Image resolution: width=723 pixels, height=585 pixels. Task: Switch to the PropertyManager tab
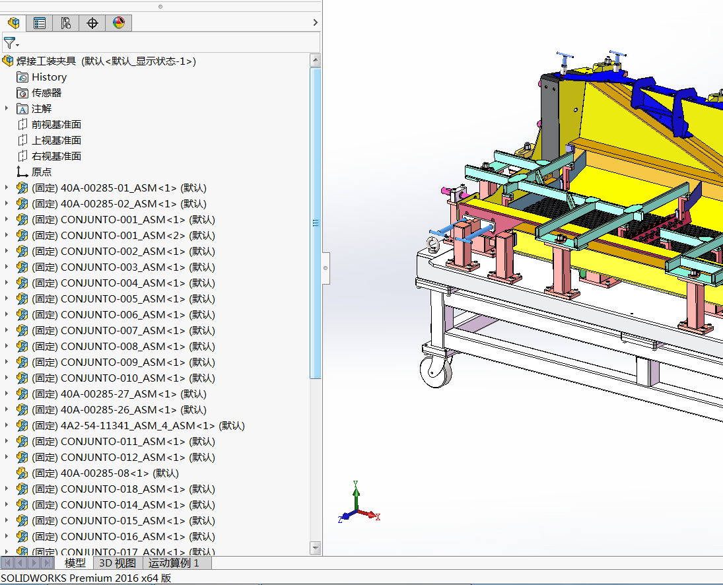click(x=40, y=22)
